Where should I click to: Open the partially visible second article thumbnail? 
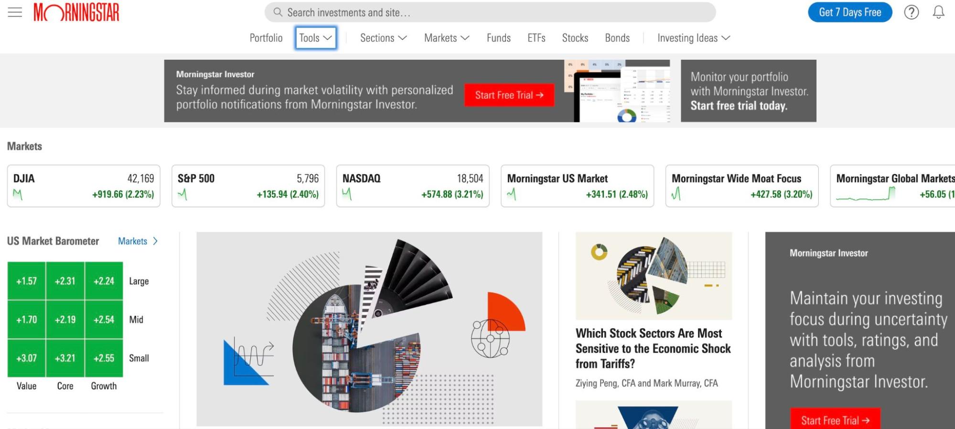click(x=654, y=415)
